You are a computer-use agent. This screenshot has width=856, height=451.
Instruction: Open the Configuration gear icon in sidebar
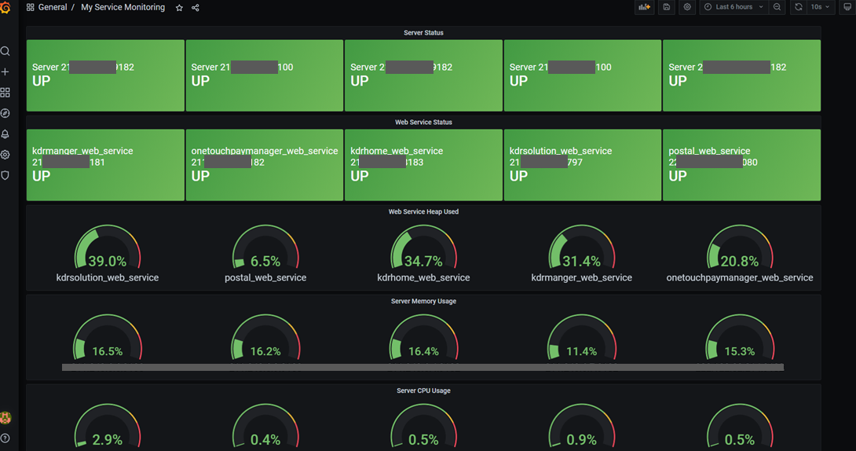[x=5, y=155]
